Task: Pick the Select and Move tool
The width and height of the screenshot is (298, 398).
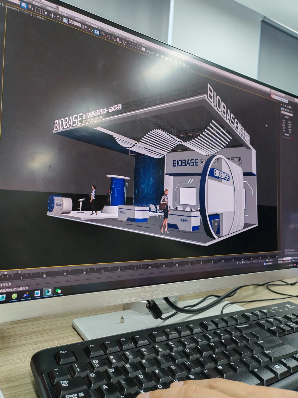Action: tap(52, 15)
